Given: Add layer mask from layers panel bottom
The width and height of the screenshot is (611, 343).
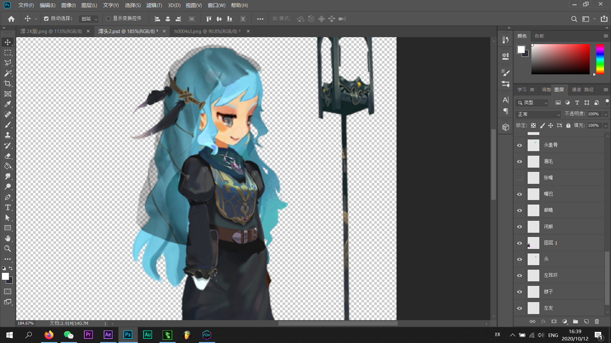Looking at the screenshot, I should click(x=554, y=321).
